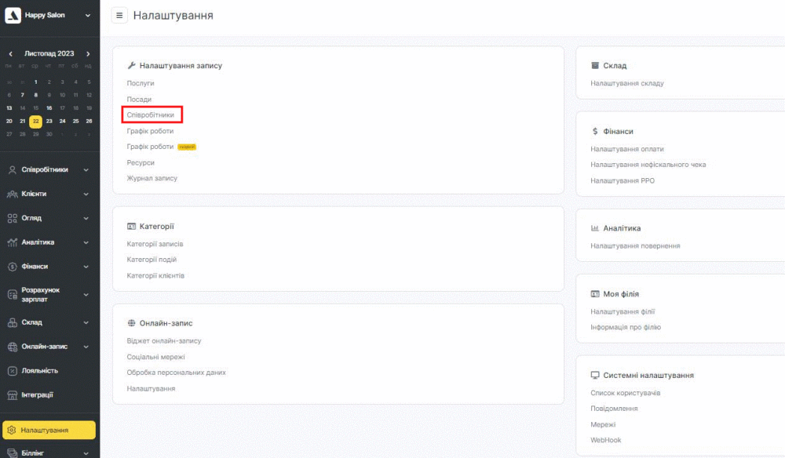Viewport: 785px width, 458px height.
Task: Open Налаштування повернення link
Action: coord(635,246)
